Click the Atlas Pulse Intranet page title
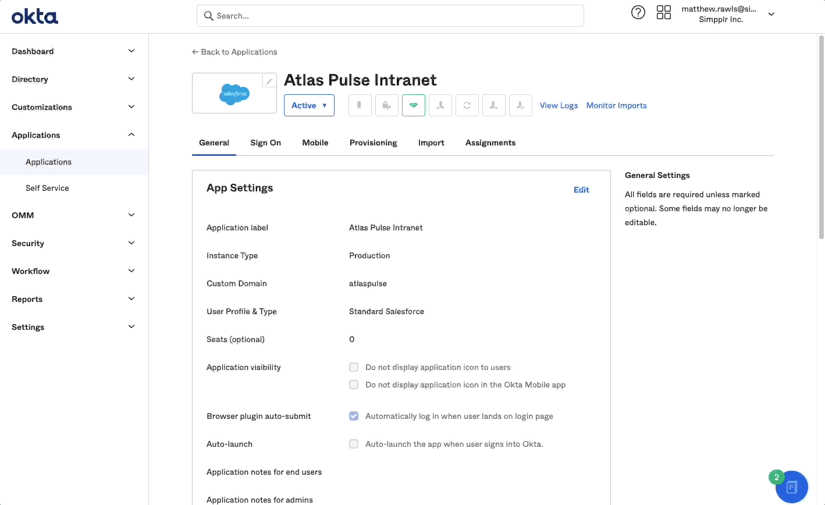This screenshot has height=505, width=825. [360, 80]
